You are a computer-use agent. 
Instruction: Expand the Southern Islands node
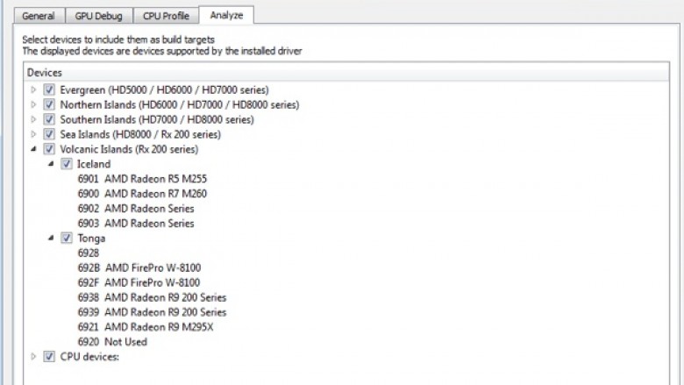coord(33,119)
